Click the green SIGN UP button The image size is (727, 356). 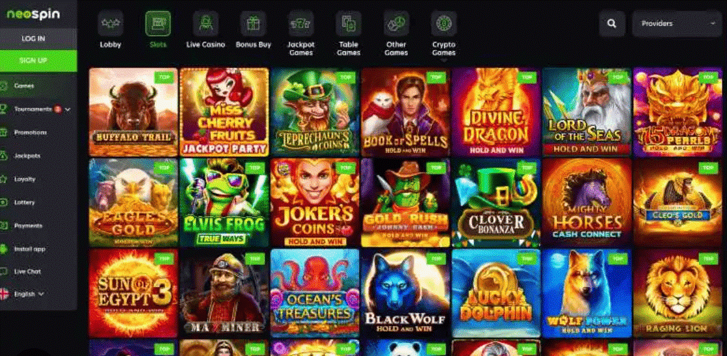tap(33, 60)
